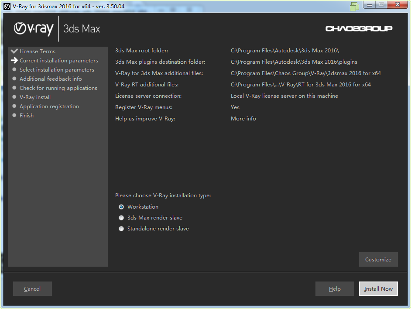411x309 pixels.
Task: Click the Local V-Ray license server value
Action: click(x=284, y=96)
